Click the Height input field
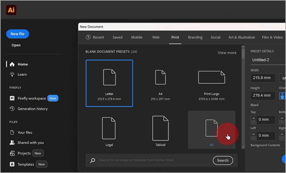 point(263,96)
